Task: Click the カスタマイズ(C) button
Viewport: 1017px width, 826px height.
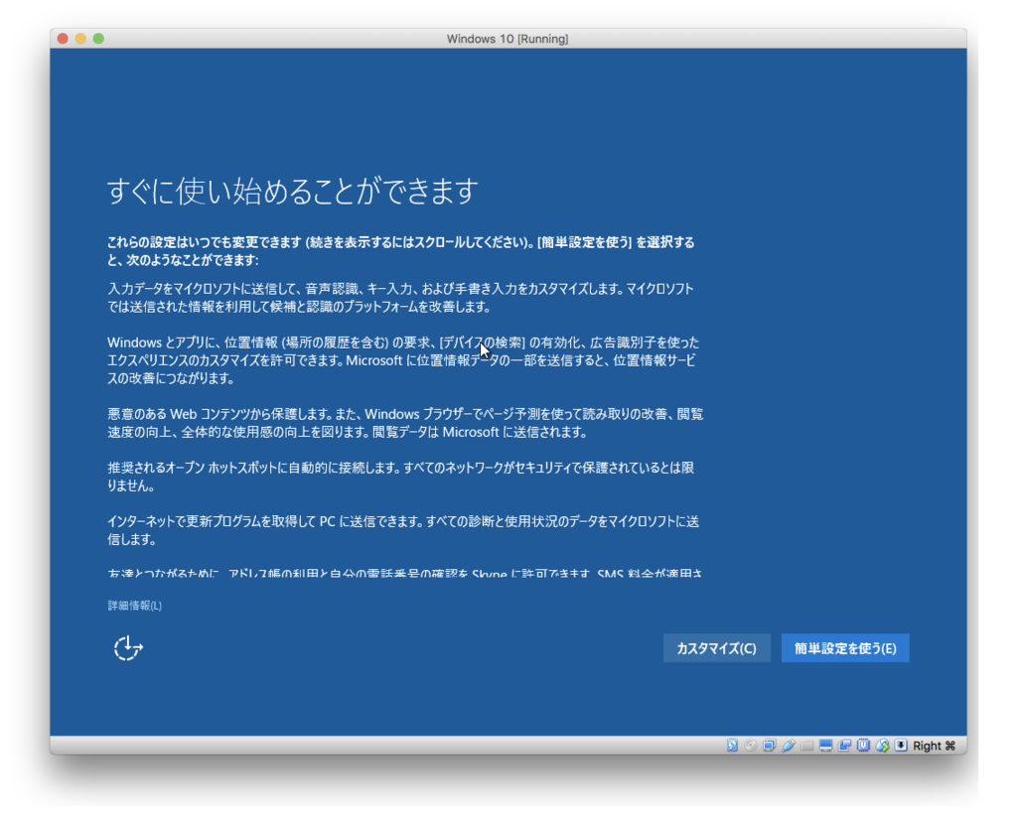Action: point(716,647)
